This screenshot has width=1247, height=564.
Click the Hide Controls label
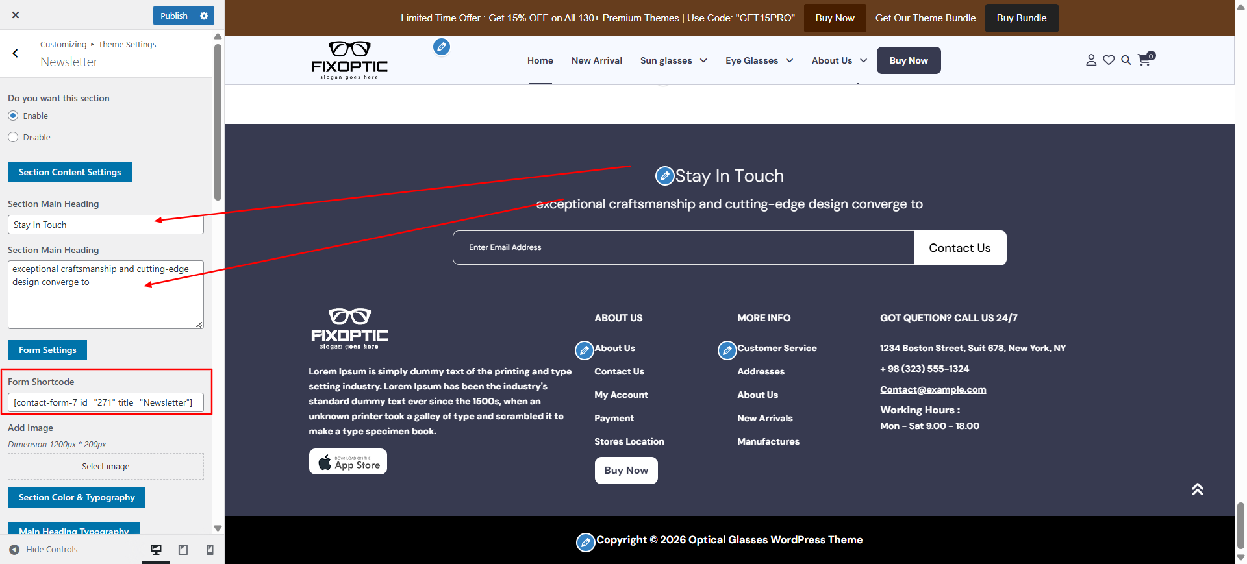52,550
